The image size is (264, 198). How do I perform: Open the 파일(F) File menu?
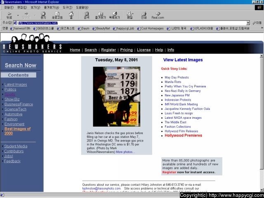pos(9,7)
